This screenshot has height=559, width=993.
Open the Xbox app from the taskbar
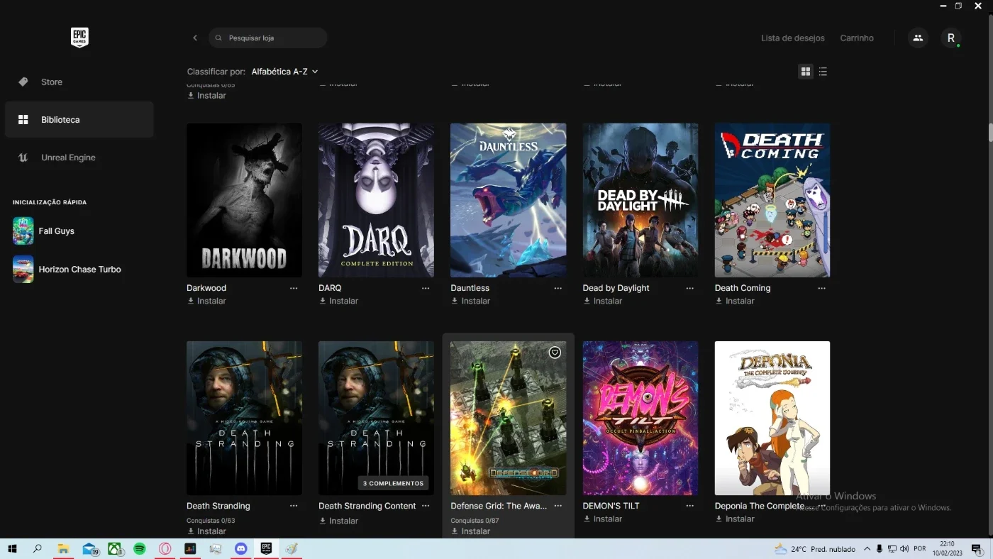tap(114, 548)
